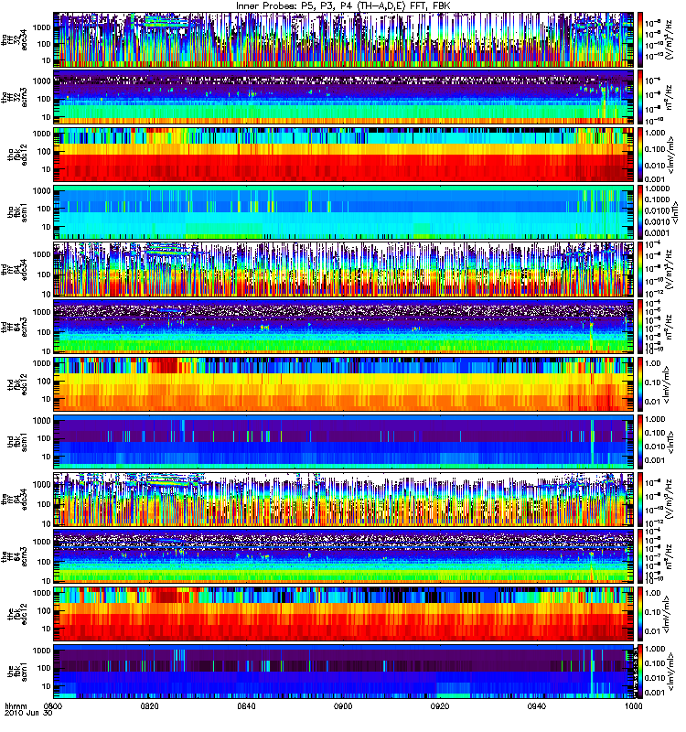Select the thd fff 64 edc34 spectrogram panel

[x=343, y=269]
